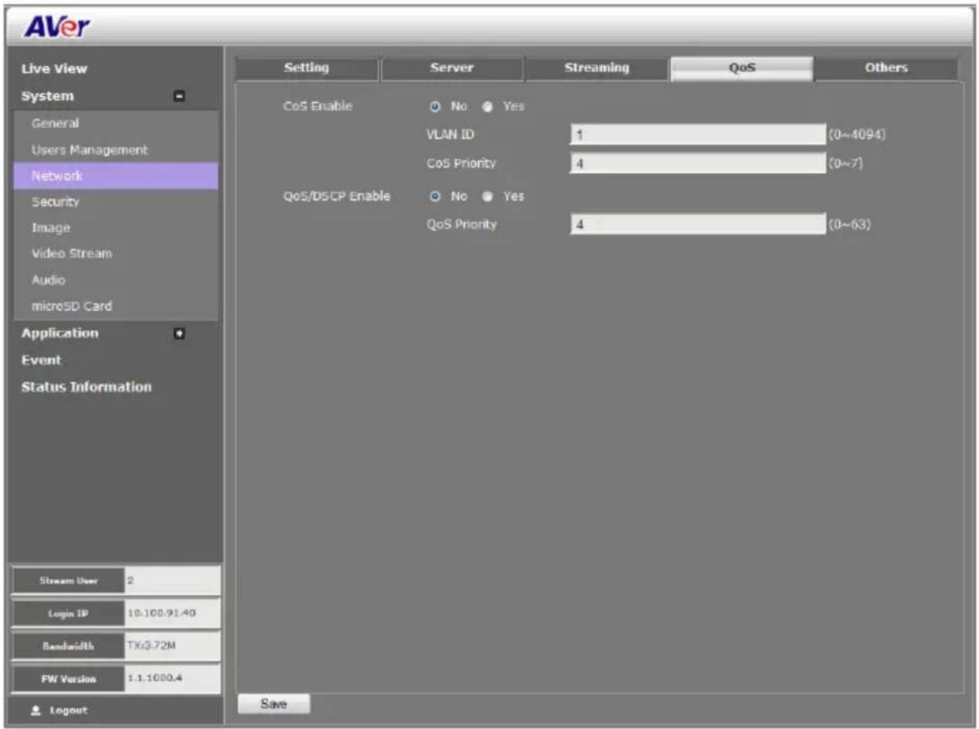Switch to the Streaming tab
This screenshot has height=729, width=979.
[597, 68]
